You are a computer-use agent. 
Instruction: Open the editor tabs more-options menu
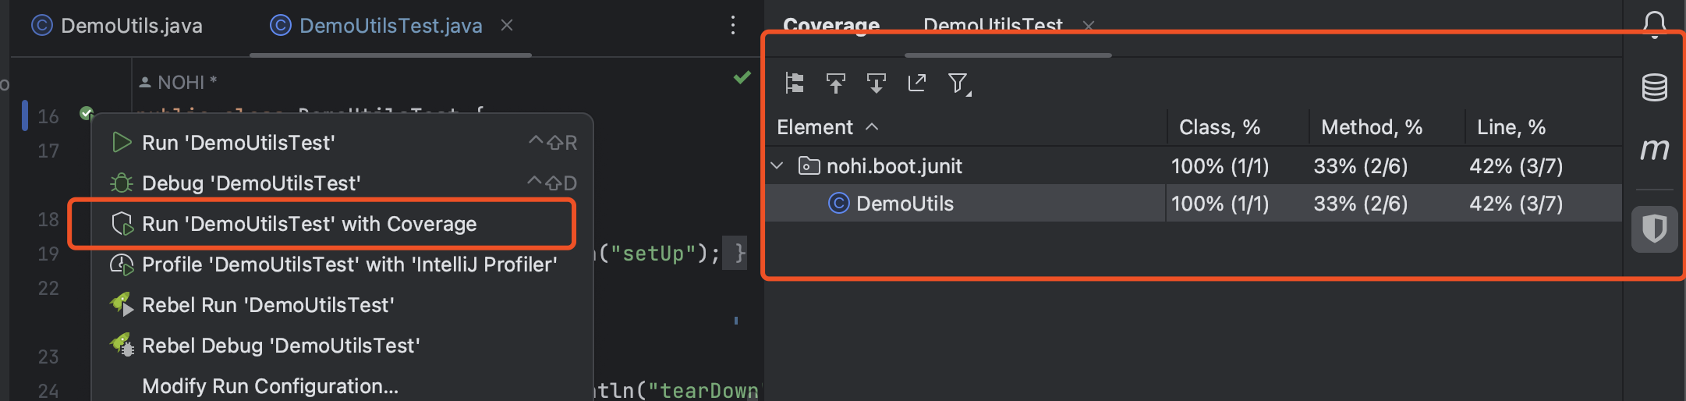[x=732, y=26]
